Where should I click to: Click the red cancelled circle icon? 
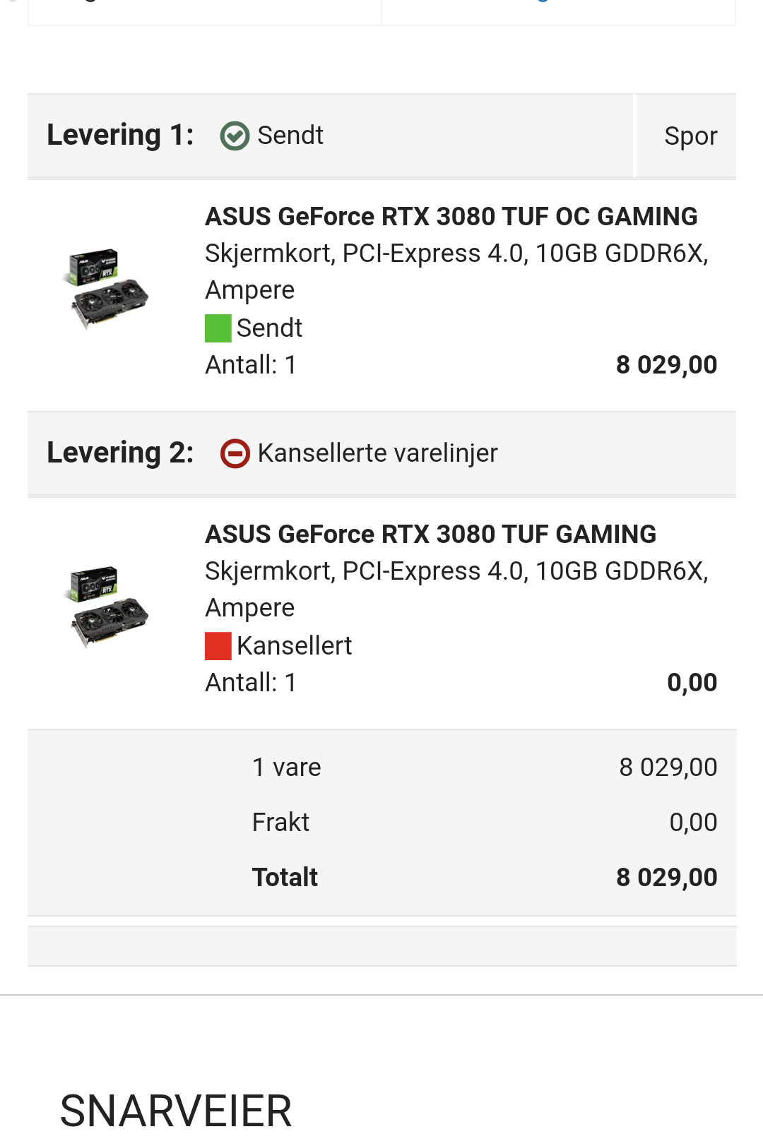click(x=235, y=453)
